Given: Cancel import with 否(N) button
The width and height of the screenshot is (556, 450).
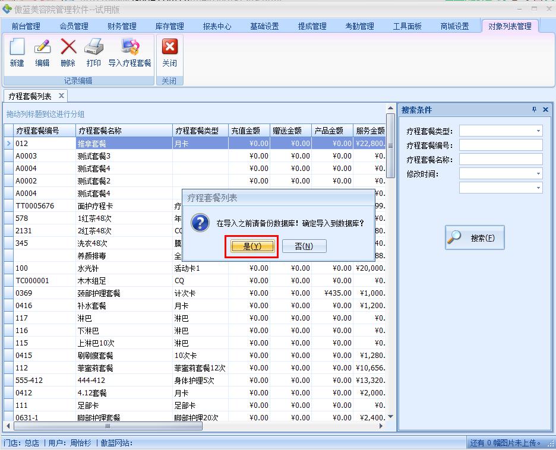Looking at the screenshot, I should [304, 246].
